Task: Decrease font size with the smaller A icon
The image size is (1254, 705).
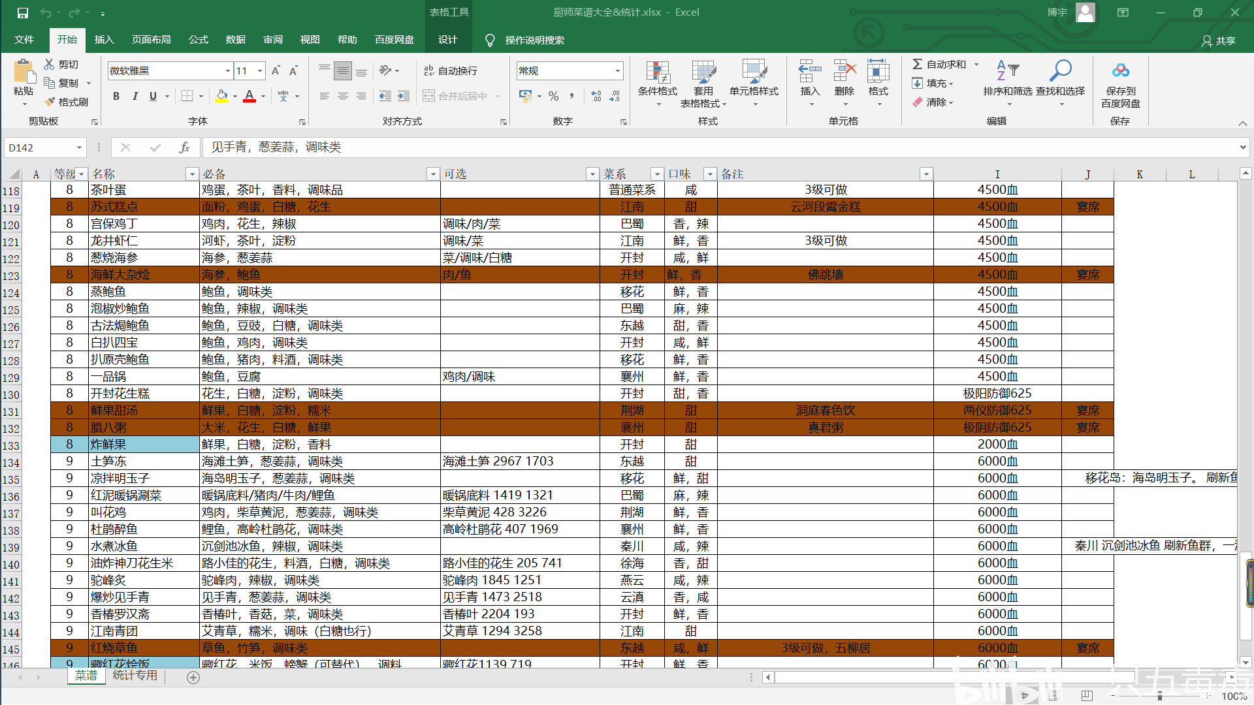Action: coord(293,70)
